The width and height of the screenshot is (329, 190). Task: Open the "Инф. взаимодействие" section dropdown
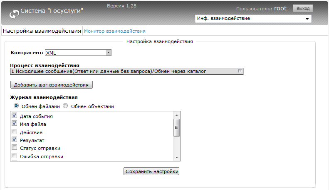tap(253, 19)
